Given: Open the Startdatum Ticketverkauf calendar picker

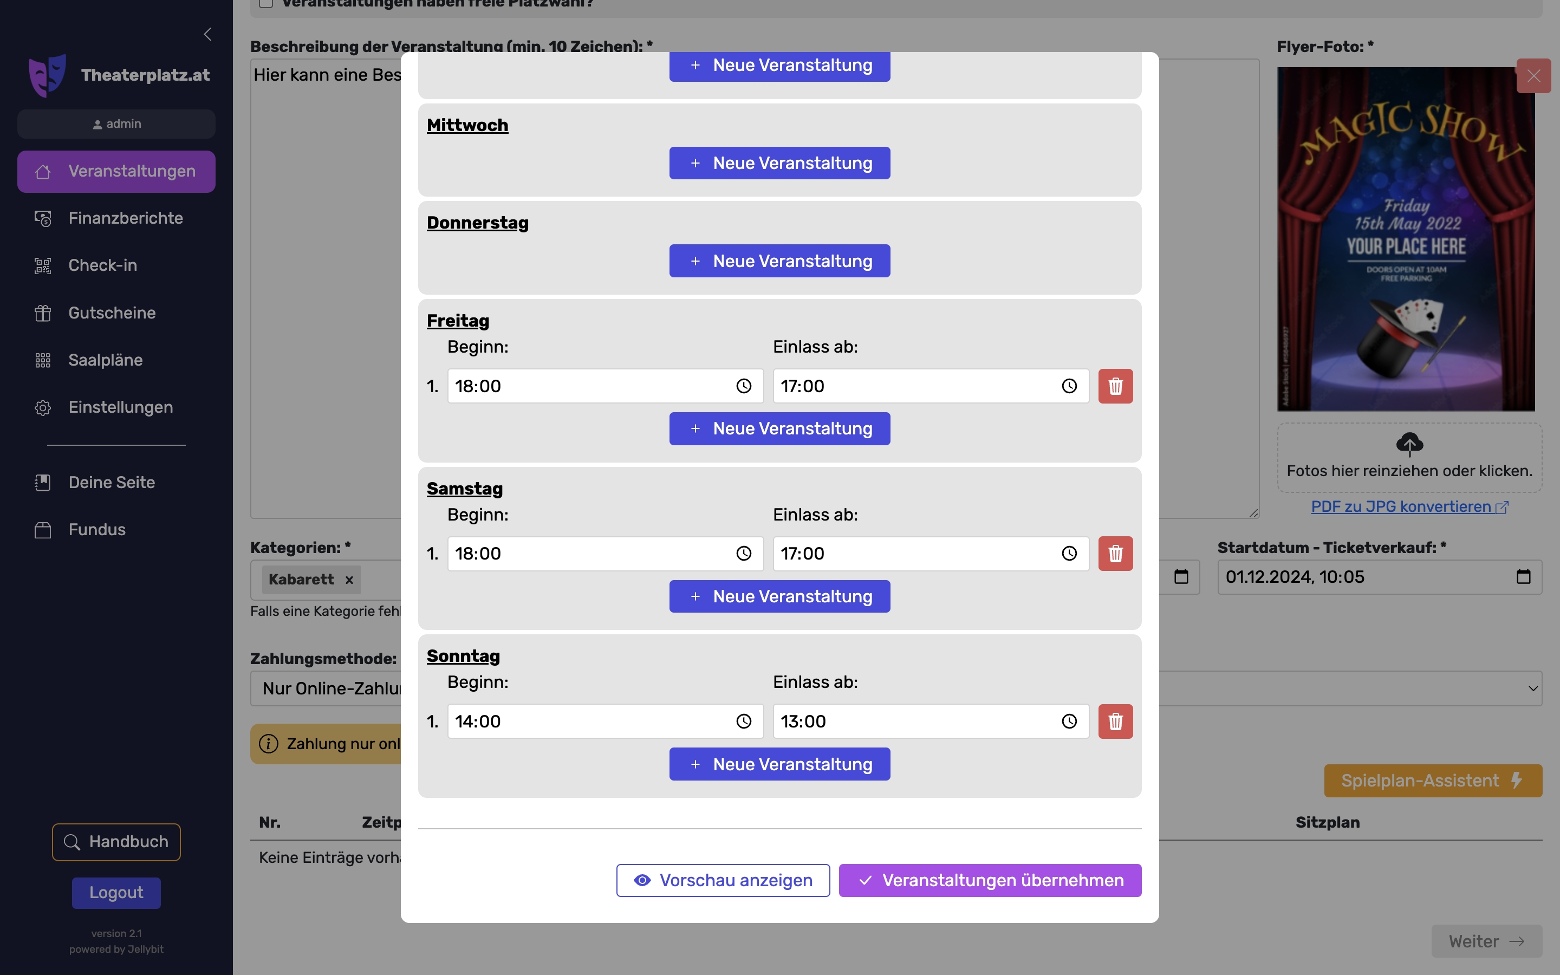Looking at the screenshot, I should coord(1523,576).
